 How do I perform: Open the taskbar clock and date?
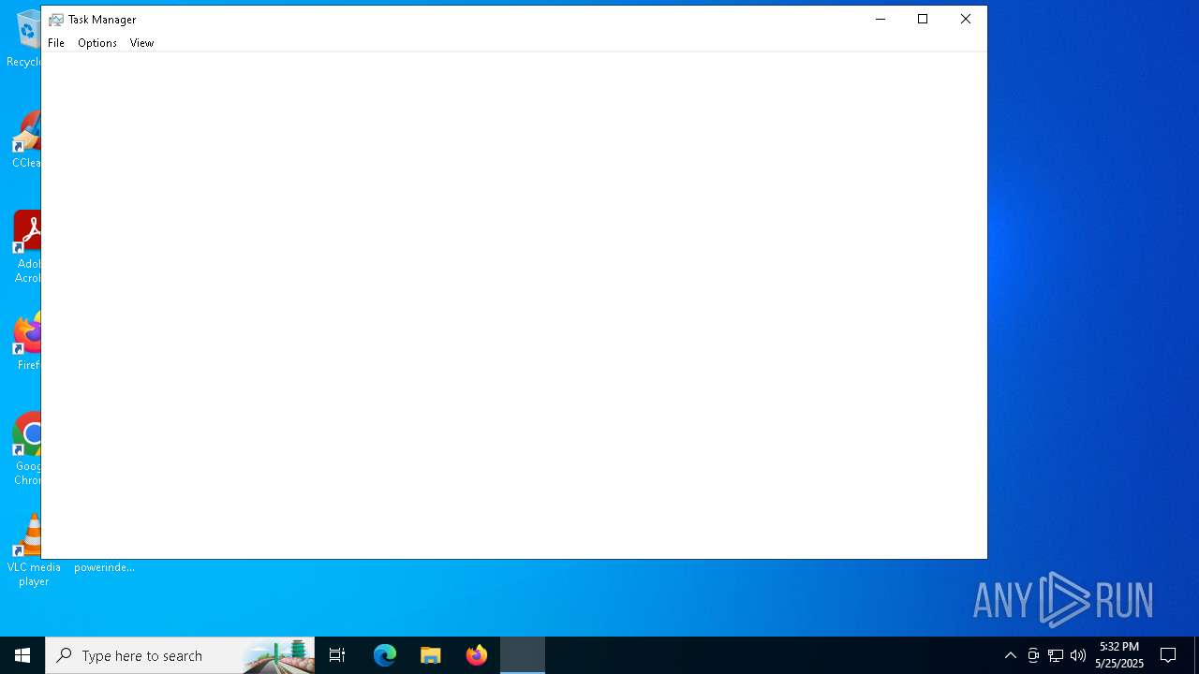click(x=1119, y=655)
